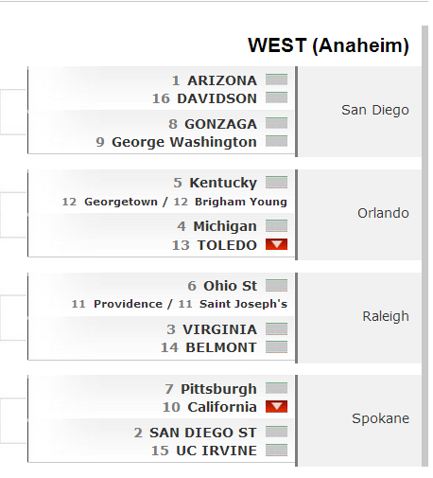This screenshot has width=433, height=478.
Task: Click gray indicator beside George Washington
Action: pos(276,141)
